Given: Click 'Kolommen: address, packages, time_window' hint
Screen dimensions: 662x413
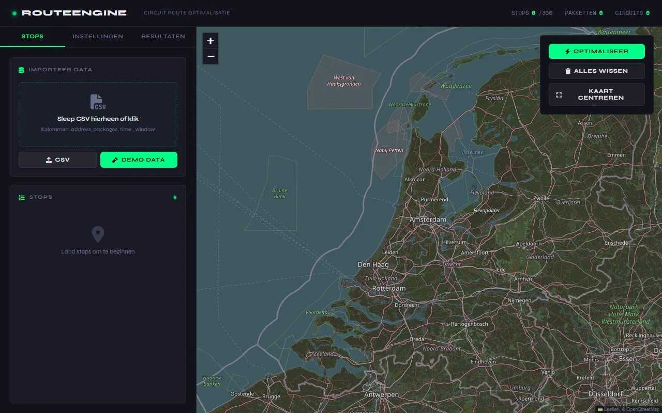Looking at the screenshot, I should click(98, 129).
